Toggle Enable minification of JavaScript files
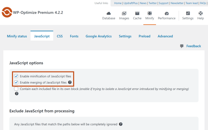Viewport: 208px width, 130px height. (x=16, y=76)
